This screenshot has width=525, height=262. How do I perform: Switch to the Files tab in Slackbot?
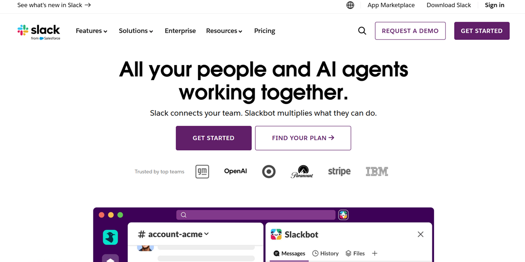[x=355, y=253]
